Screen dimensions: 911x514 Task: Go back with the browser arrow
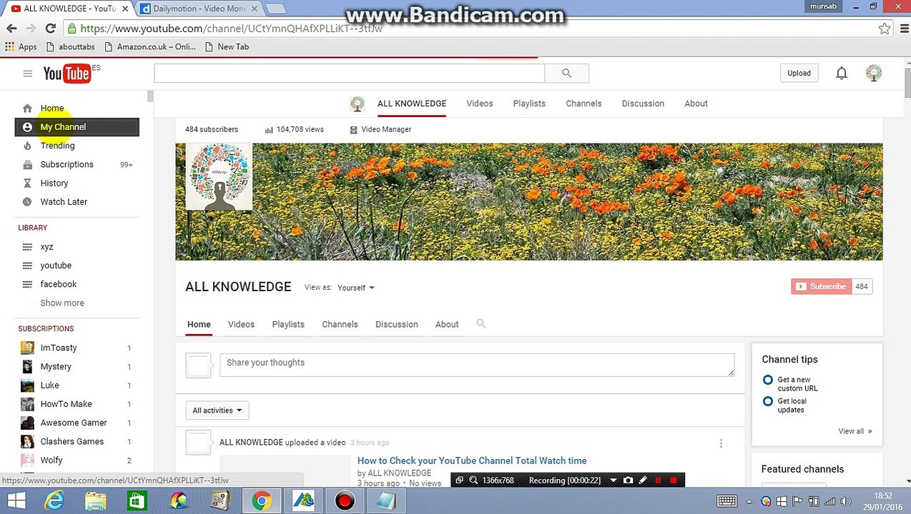pos(11,29)
